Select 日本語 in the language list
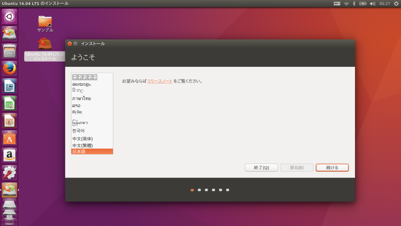 point(92,151)
